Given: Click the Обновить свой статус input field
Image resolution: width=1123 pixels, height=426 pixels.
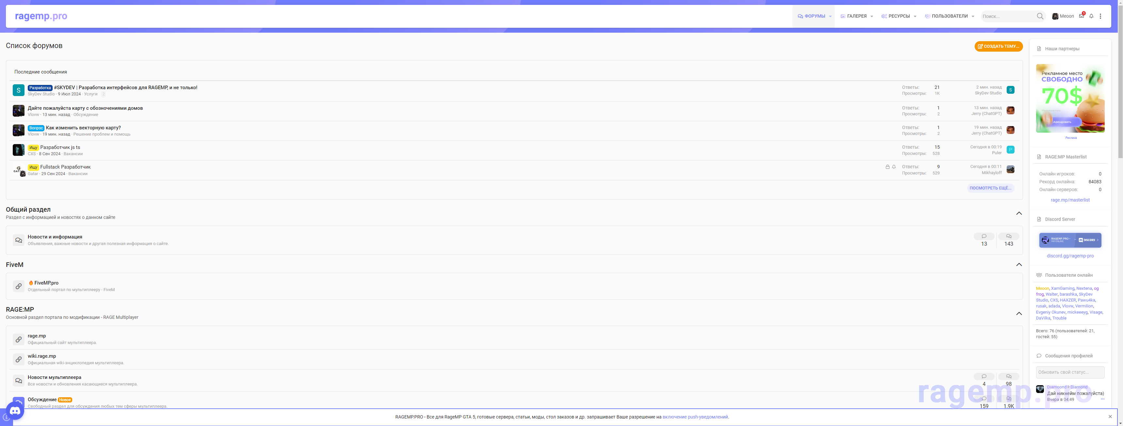Looking at the screenshot, I should [1070, 372].
